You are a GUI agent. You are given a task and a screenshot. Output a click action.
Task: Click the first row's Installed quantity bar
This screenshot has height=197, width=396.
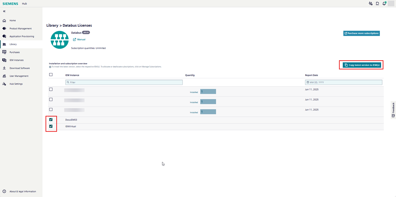208,92
